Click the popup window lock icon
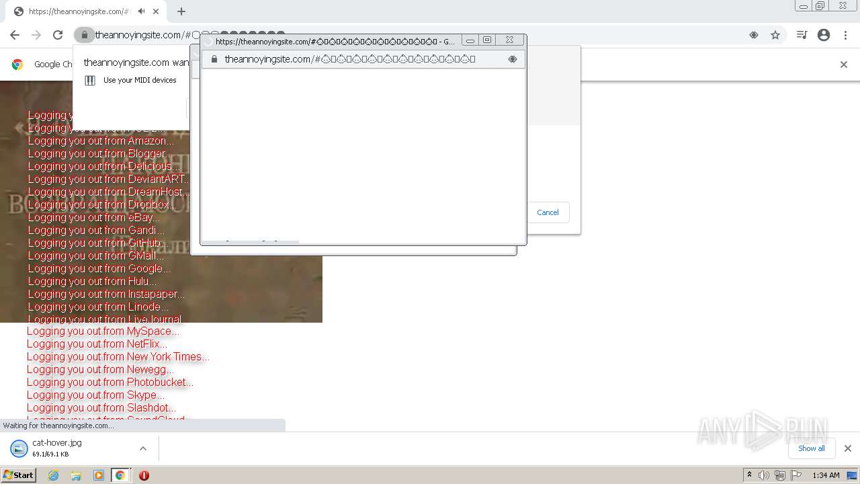Viewport: 860px width, 484px height. [214, 59]
